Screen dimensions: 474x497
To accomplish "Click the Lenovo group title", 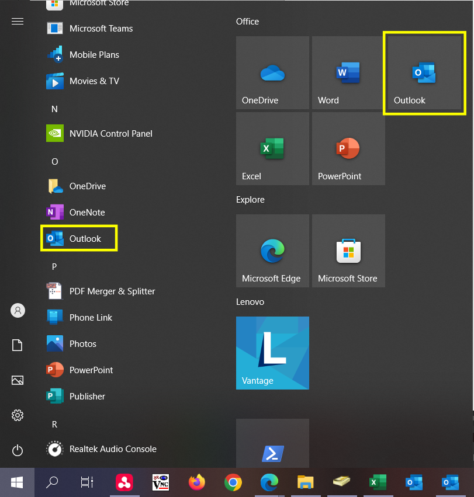I will point(250,302).
